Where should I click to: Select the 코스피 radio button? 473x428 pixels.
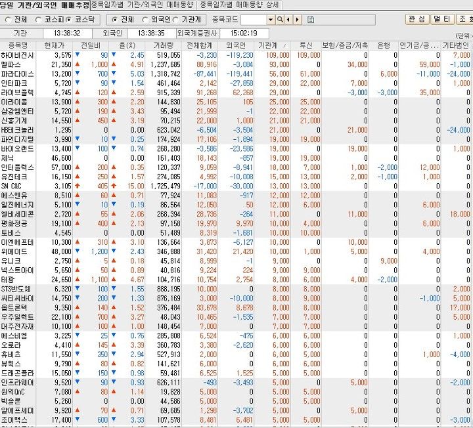38,20
